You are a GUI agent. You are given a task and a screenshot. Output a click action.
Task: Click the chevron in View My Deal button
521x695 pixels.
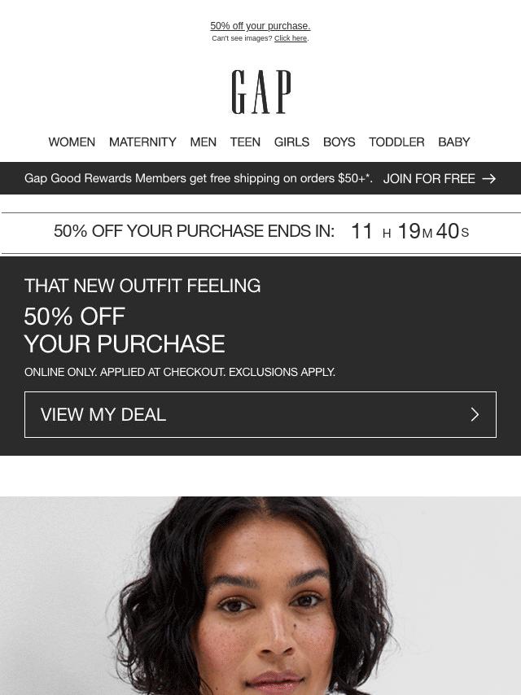[475, 415]
